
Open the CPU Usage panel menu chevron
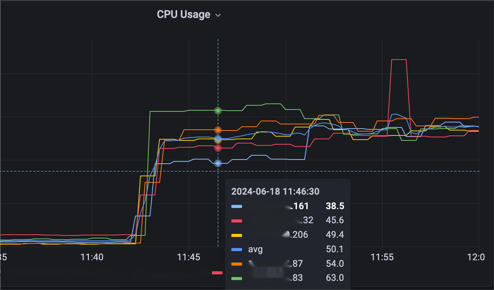click(218, 15)
